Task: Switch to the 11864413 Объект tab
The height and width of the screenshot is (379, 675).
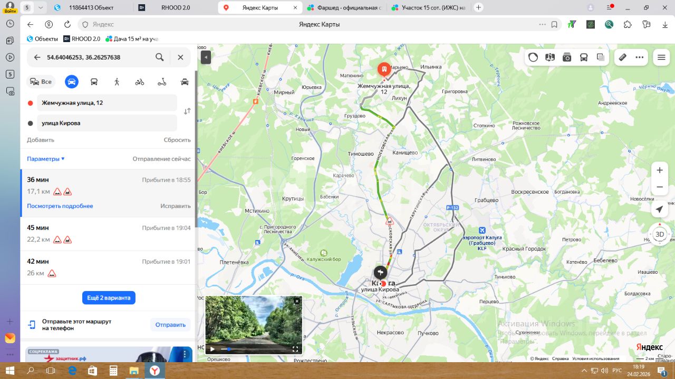Action: click(91, 8)
